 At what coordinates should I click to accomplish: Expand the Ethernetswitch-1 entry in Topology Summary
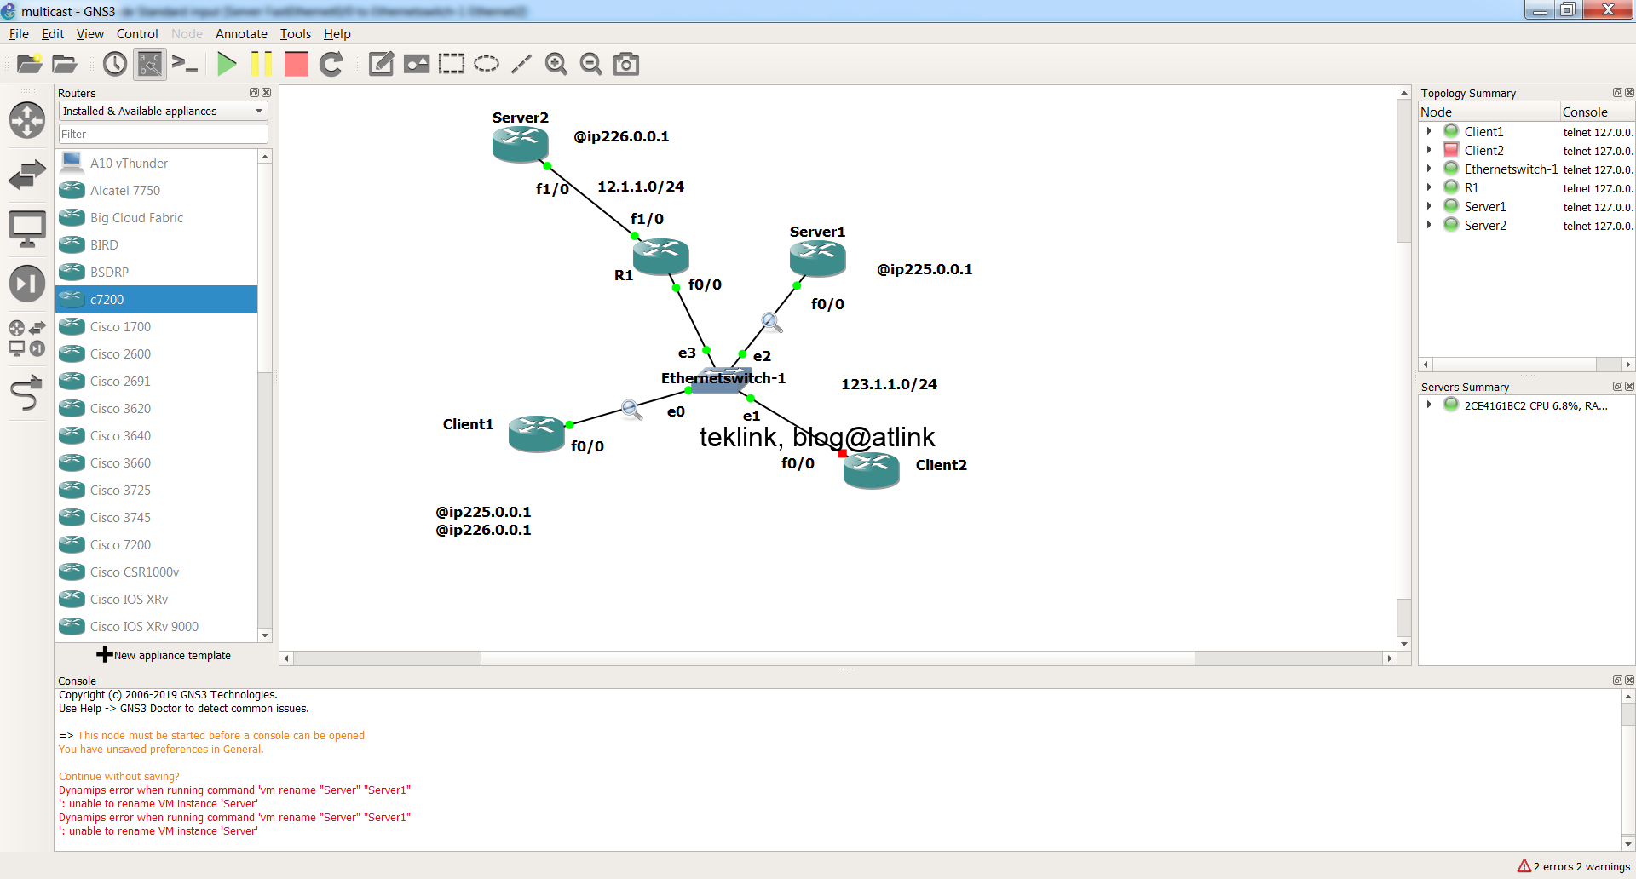(1430, 169)
